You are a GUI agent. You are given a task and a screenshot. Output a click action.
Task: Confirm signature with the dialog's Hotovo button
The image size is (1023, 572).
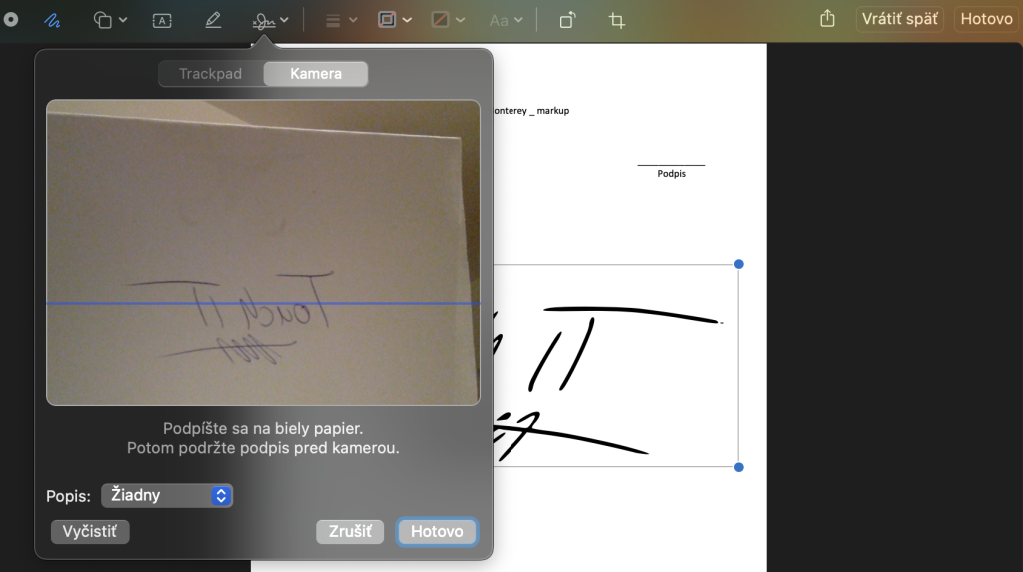pyautogui.click(x=437, y=531)
